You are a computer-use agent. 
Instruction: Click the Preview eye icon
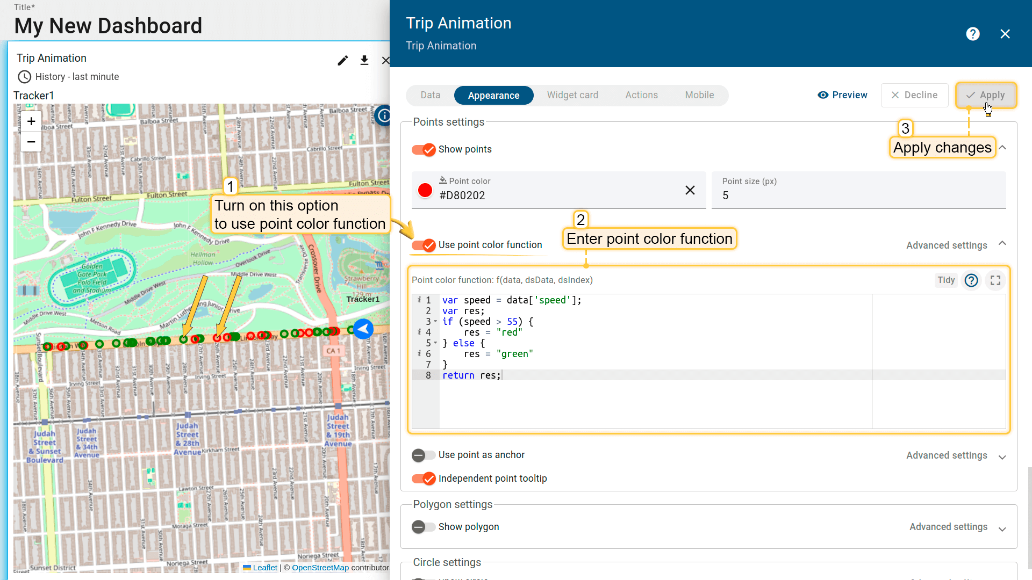pyautogui.click(x=823, y=95)
